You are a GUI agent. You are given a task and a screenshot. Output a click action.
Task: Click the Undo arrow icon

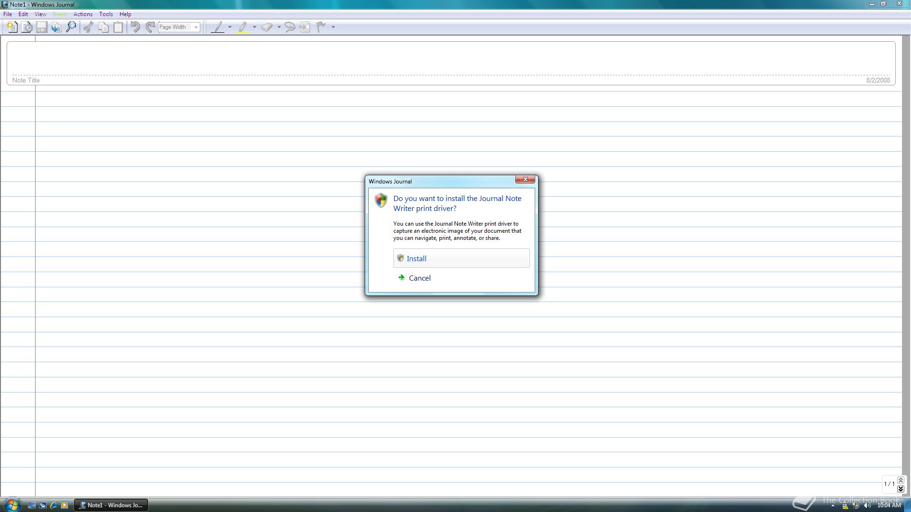coord(135,27)
